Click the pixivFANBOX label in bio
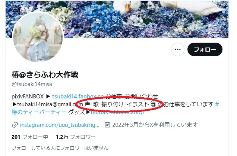The height and width of the screenshot is (156, 237). [28, 97]
